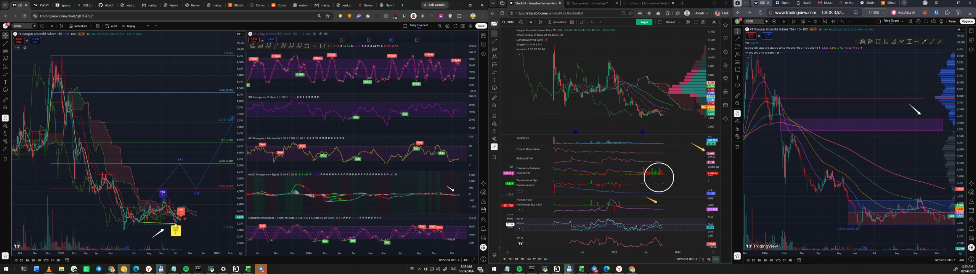Click Login button on Stockbit
The image size is (976, 274).
[644, 22]
